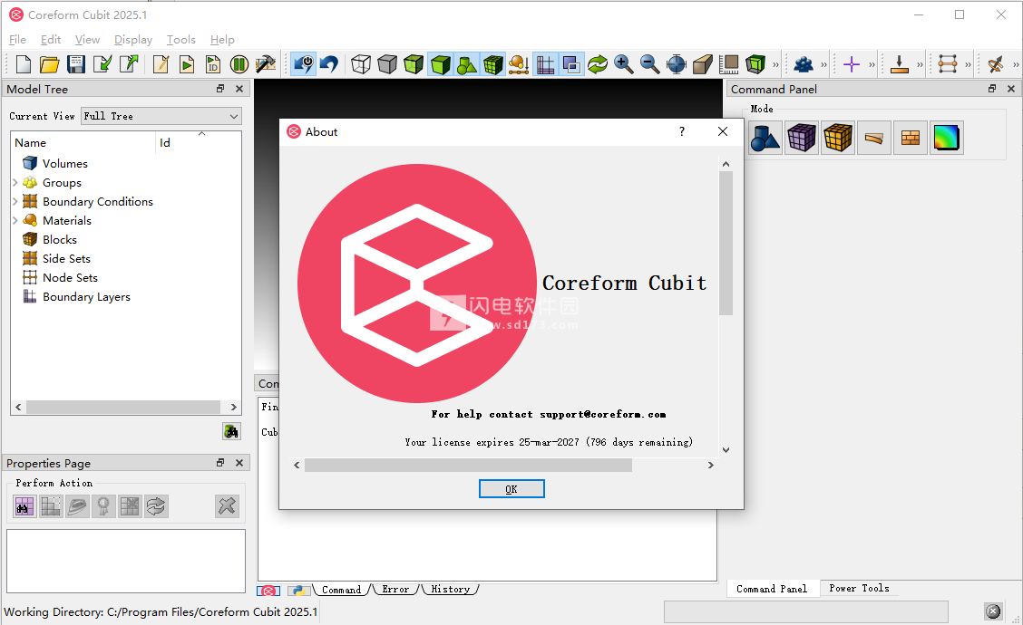Click the tan box perspective icon

click(703, 64)
